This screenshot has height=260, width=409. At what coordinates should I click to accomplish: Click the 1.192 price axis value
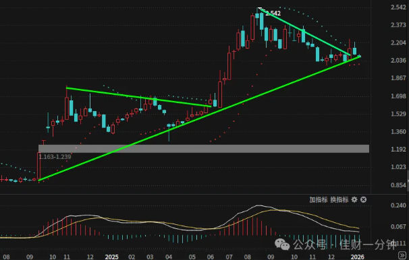pos(398,150)
